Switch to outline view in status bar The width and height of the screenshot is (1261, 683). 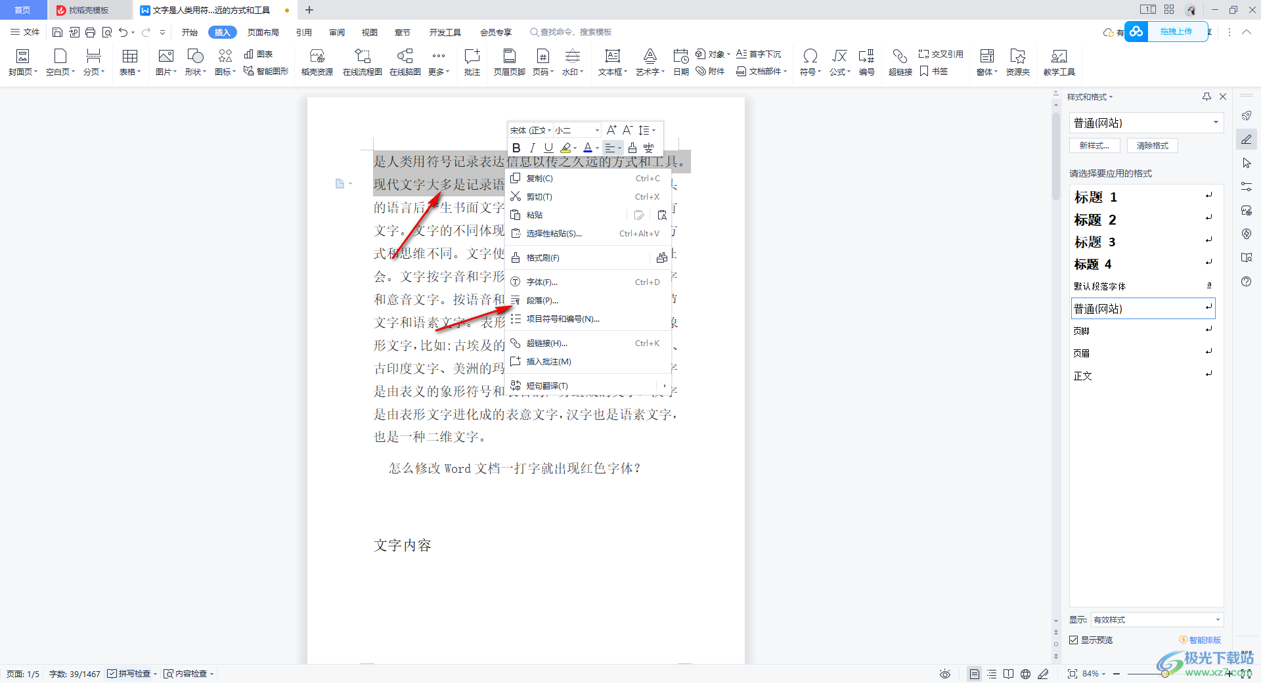992,674
